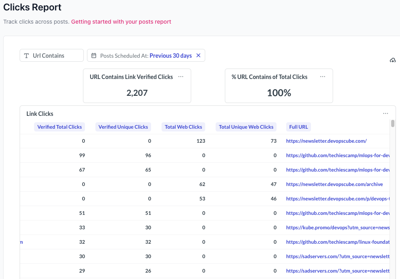This screenshot has height=279, width=400.
Task: Visit the newsletter.devopscube.com link
Action: pos(327,141)
